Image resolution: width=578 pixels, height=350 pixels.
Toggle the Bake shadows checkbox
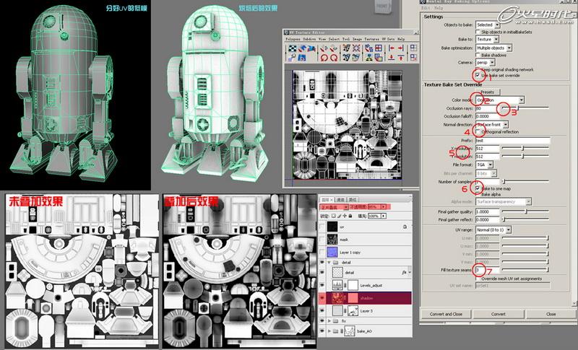(478, 55)
